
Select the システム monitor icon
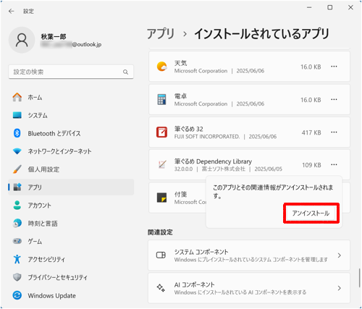(17, 115)
